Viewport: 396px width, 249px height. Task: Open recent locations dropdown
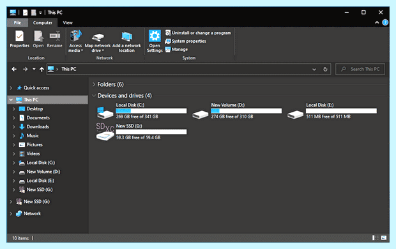click(34, 69)
